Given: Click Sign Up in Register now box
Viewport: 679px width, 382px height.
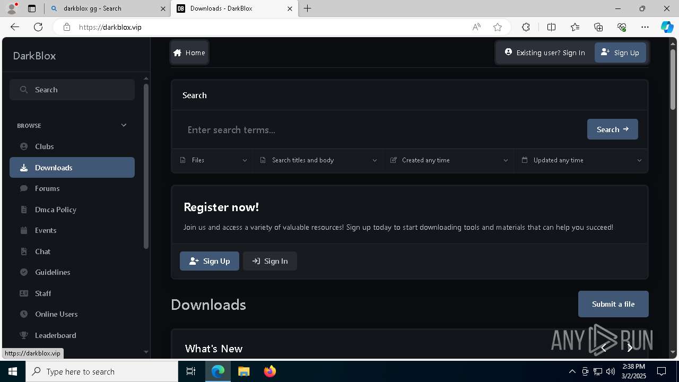Looking at the screenshot, I should tap(210, 261).
